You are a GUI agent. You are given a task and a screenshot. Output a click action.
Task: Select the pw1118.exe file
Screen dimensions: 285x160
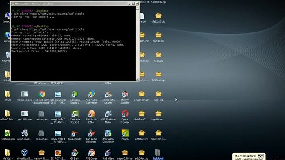24,115
